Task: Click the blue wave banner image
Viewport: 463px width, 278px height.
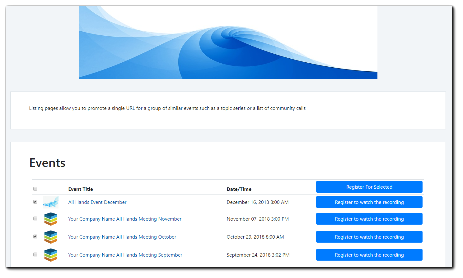Action: click(x=228, y=43)
